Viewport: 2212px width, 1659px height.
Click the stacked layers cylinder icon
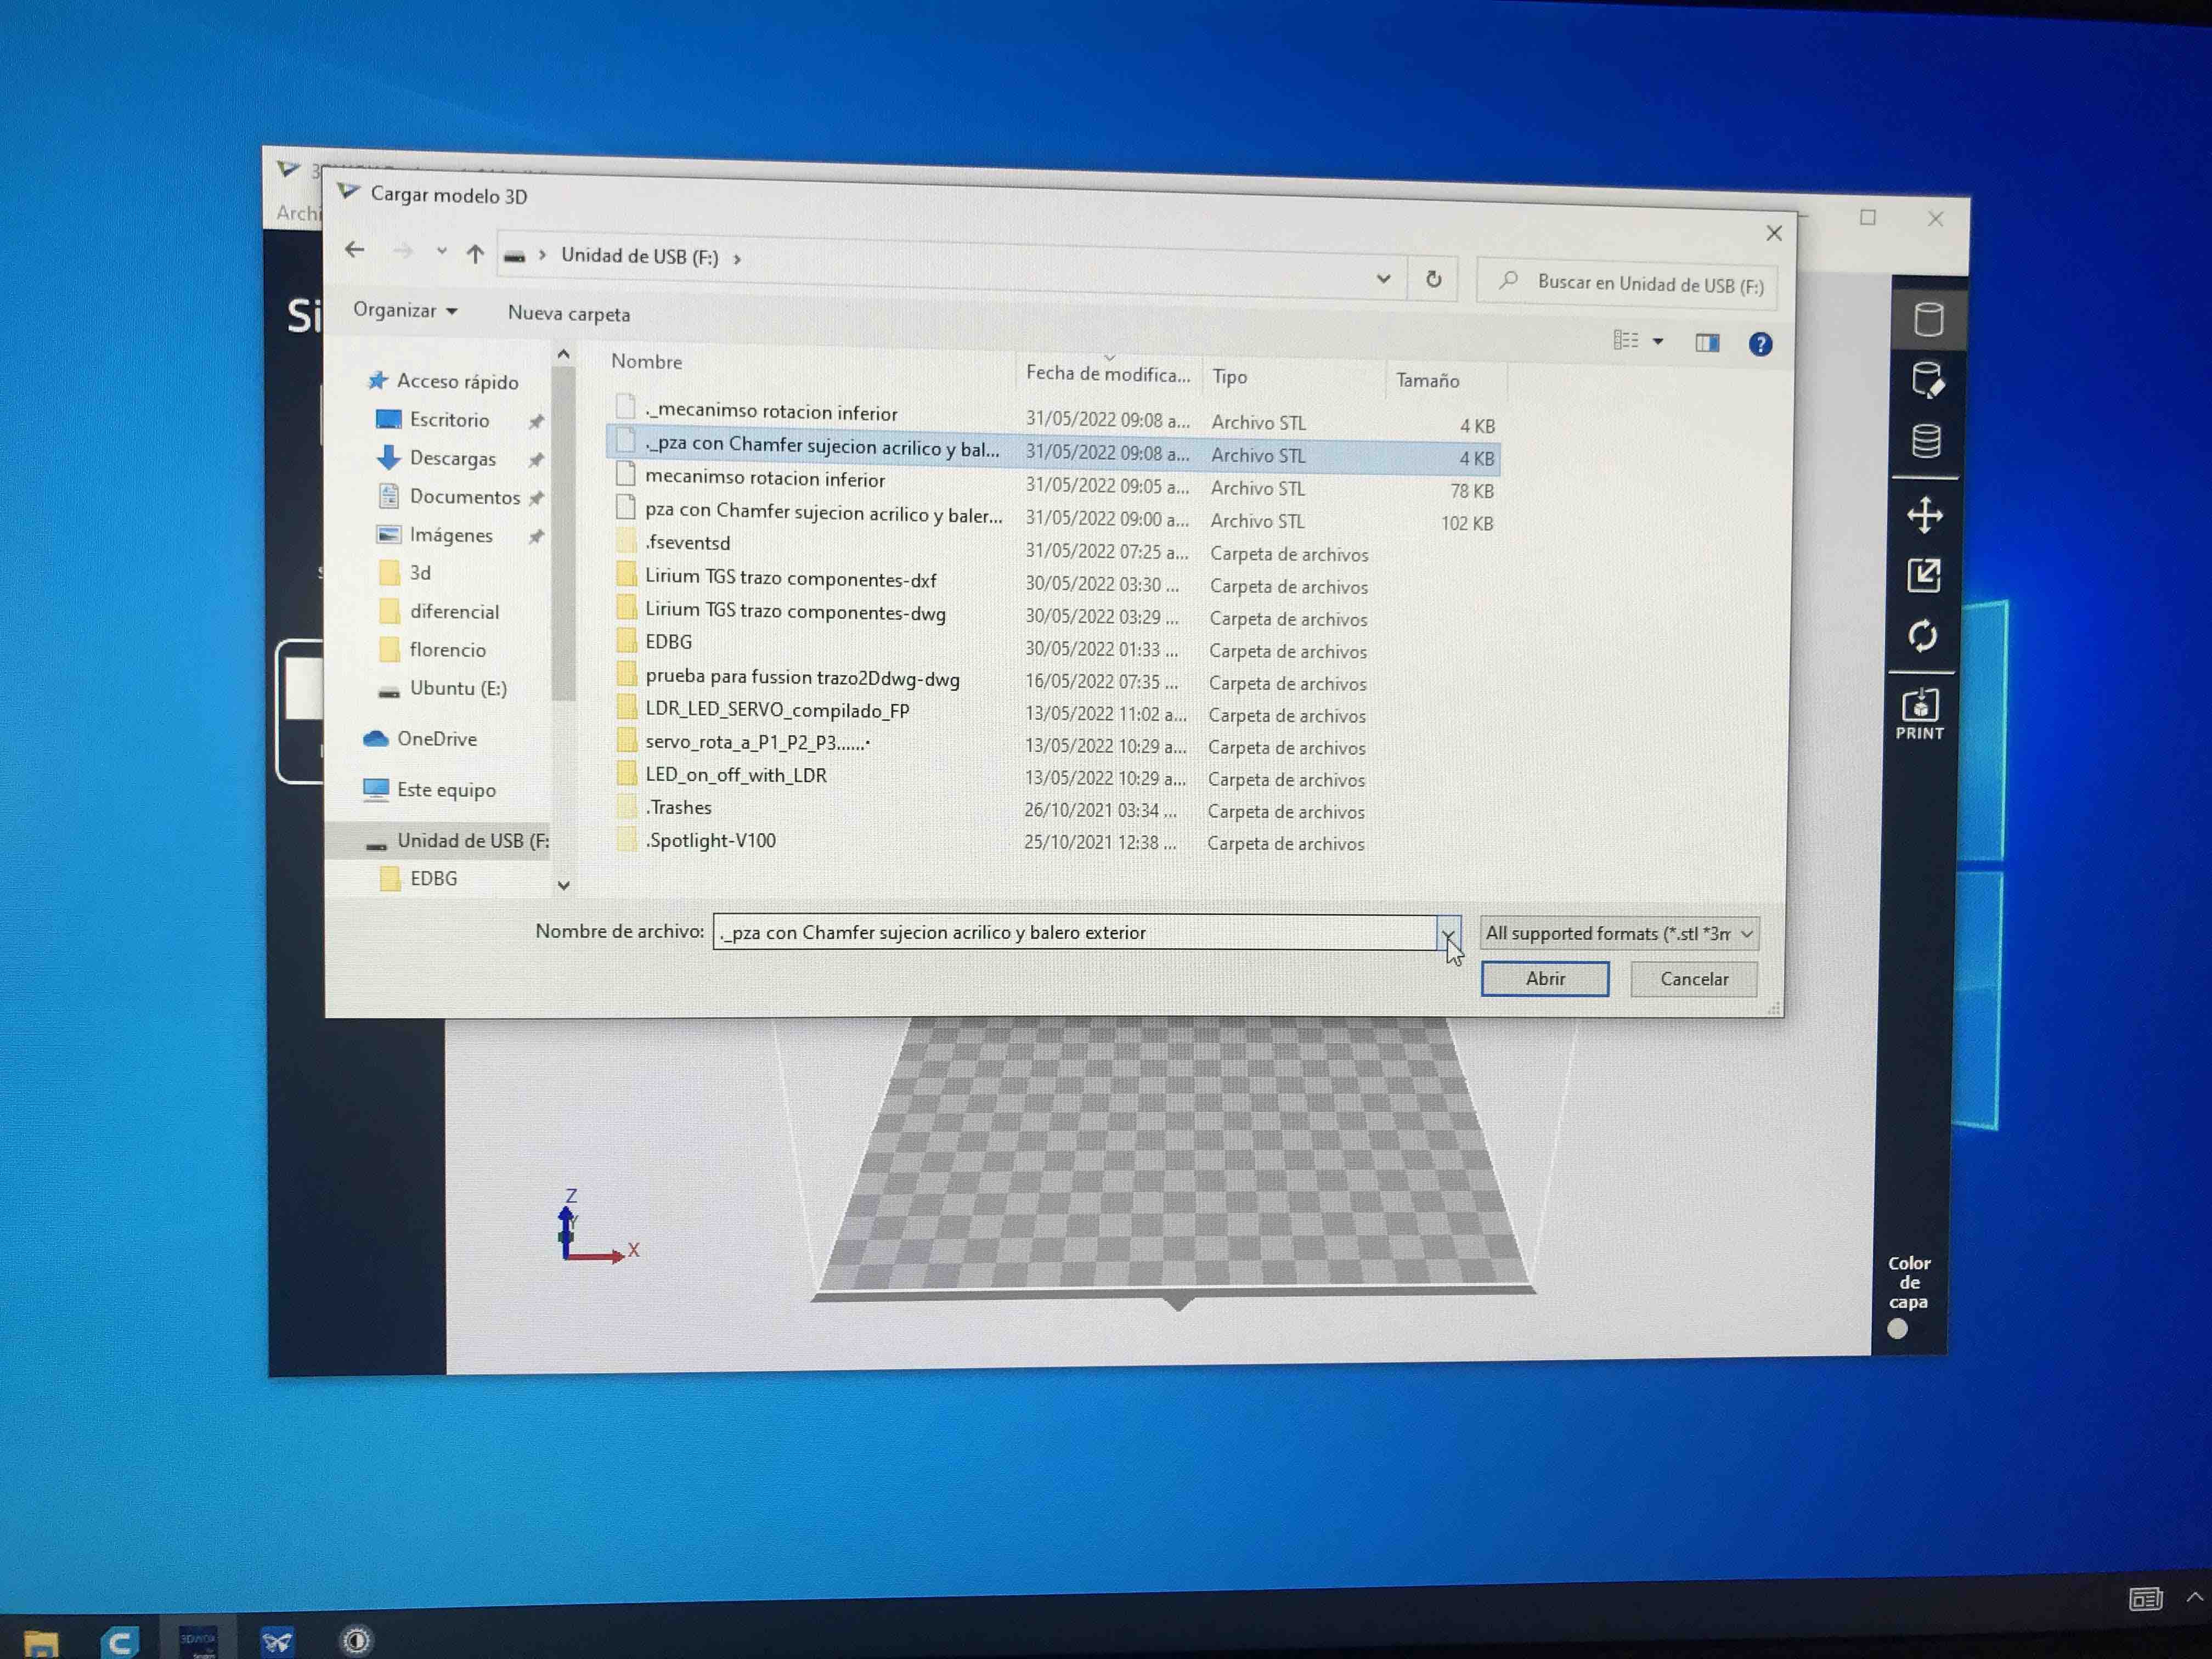1926,441
